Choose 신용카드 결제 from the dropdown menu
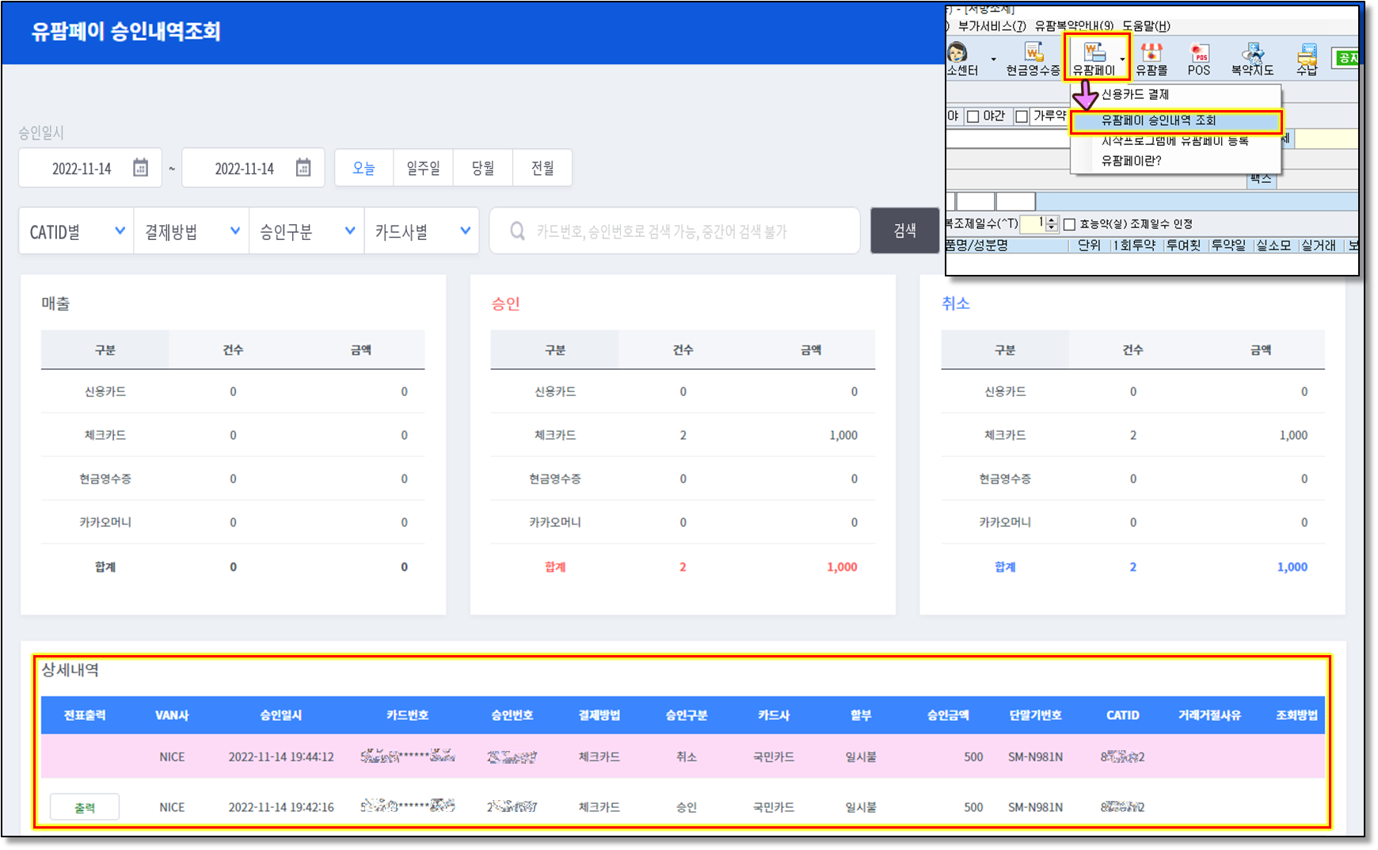Viewport: 1378px width, 850px height. [x=1135, y=94]
